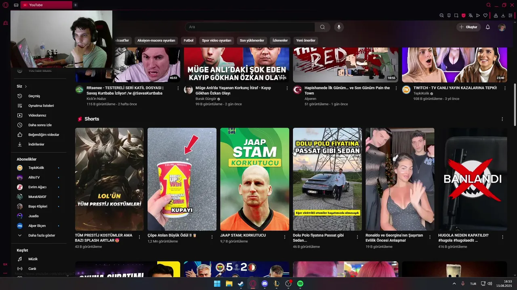517x290 pixels.
Task: Show hidden system tray icons
Action: (x=454, y=284)
